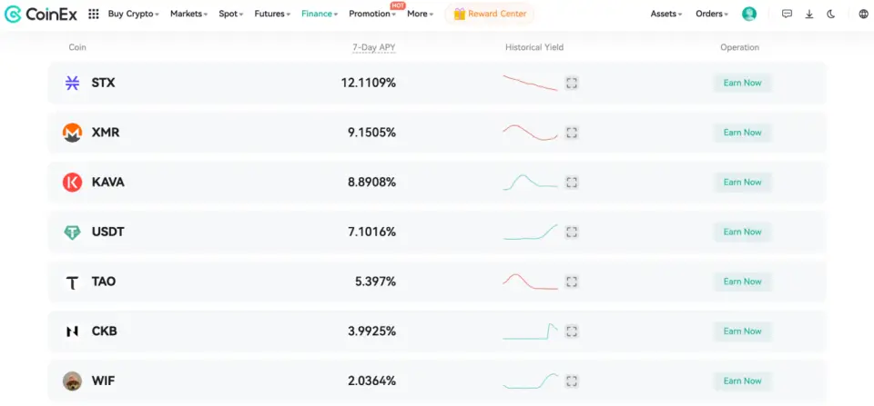Expand the WIF historical yield chart
This screenshot has width=874, height=406.
[572, 381]
